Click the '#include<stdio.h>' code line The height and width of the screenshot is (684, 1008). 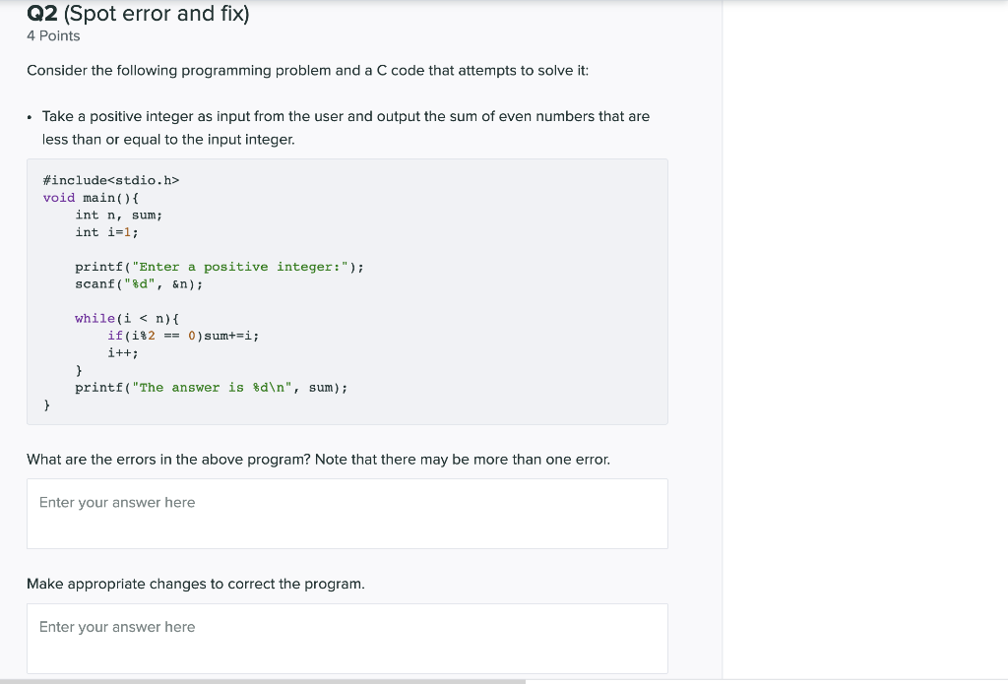110,181
